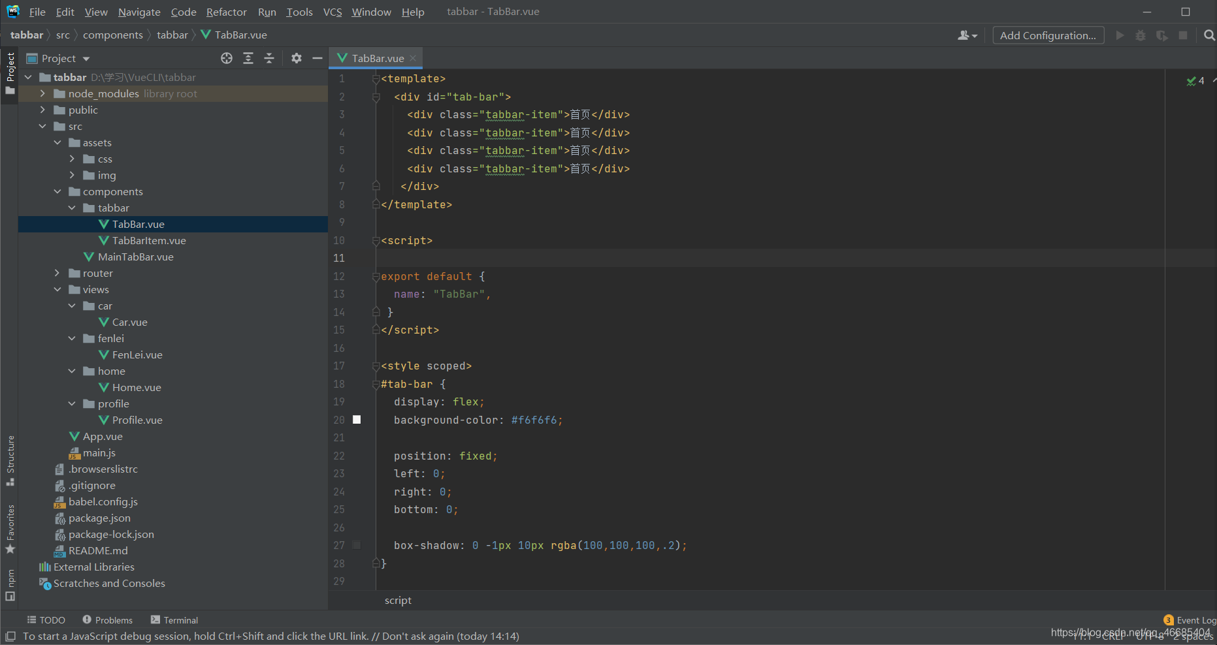
Task: Open Scratches and Consoles node
Action: [109, 583]
